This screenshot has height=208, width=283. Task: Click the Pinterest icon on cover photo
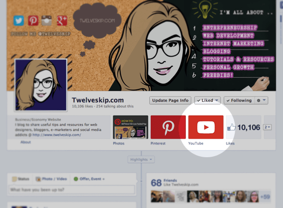(33, 21)
